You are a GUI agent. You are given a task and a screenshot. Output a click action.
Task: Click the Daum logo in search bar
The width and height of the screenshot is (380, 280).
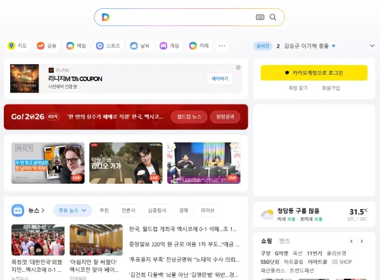(106, 17)
